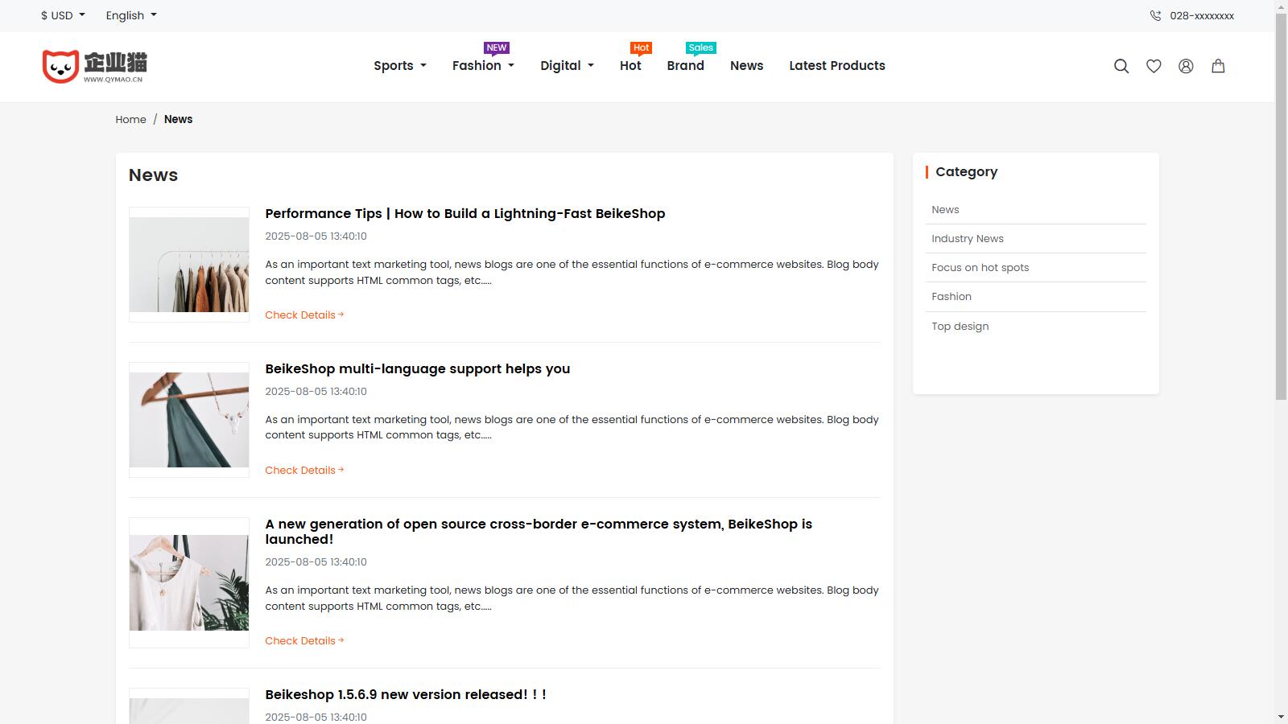Expand the Sports menu dropdown

tap(399, 66)
